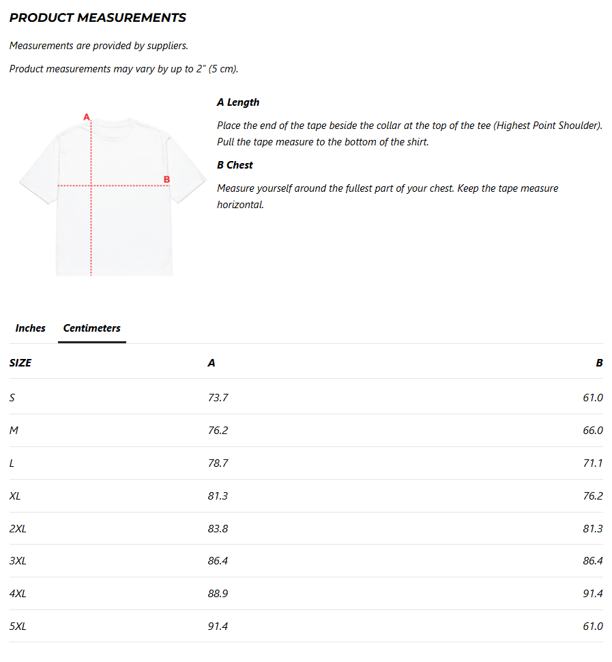The image size is (612, 662).
Task: Click column header B in table
Action: [x=599, y=363]
